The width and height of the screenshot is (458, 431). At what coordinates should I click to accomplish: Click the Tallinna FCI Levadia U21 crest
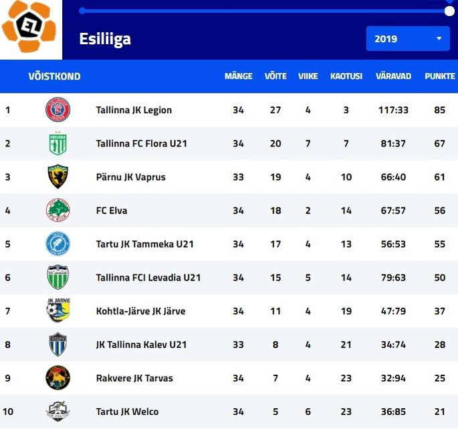point(58,277)
